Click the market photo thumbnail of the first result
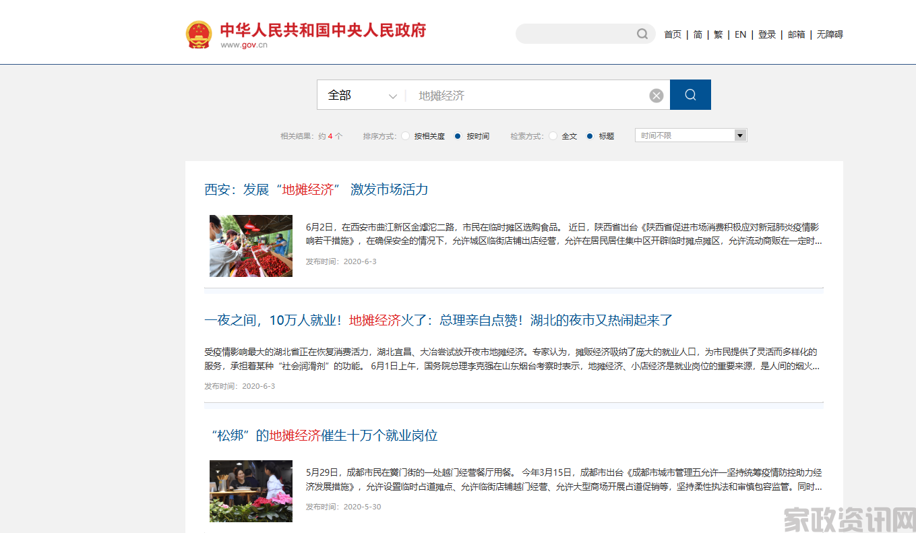This screenshot has height=533, width=916. [x=251, y=245]
